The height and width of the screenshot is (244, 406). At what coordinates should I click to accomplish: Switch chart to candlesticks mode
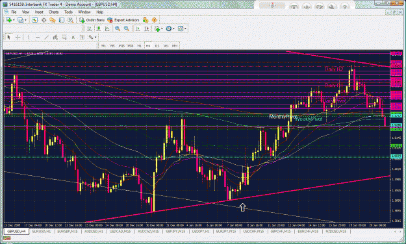click(x=98, y=29)
